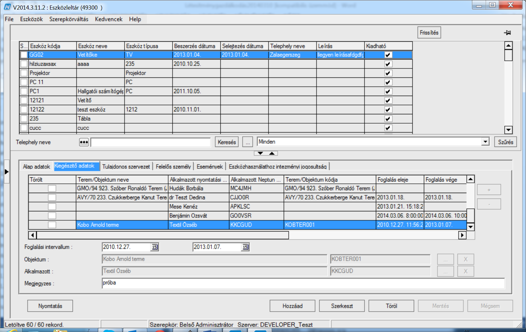Open the Help menu
The width and height of the screenshot is (526, 332).
tap(135, 19)
